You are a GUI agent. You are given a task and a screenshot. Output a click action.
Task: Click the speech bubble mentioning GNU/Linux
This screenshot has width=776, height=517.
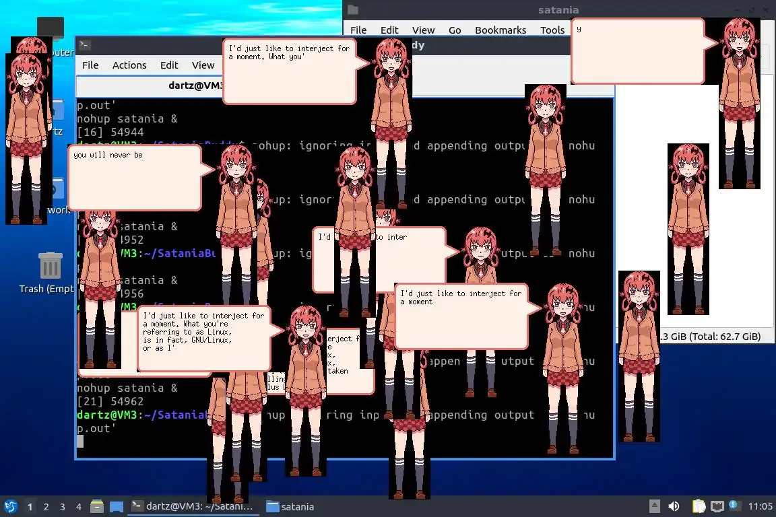[x=204, y=339]
